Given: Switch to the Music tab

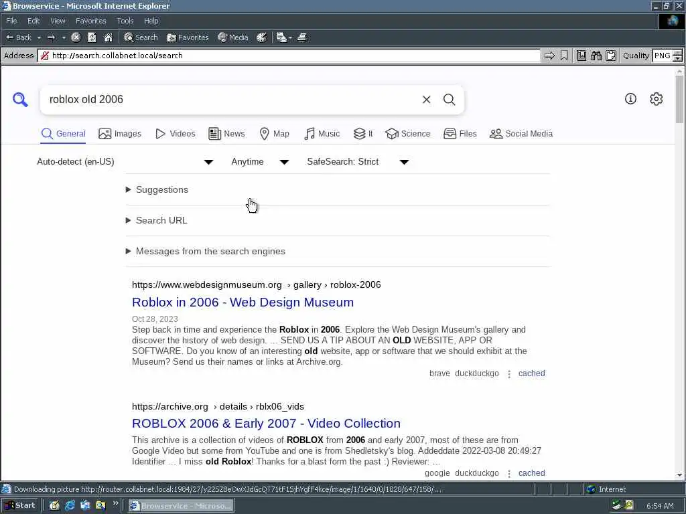Looking at the screenshot, I should coord(322,134).
